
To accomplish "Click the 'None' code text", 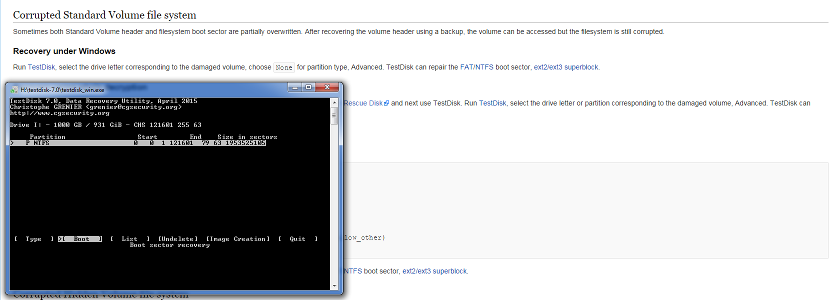I will coord(284,67).
